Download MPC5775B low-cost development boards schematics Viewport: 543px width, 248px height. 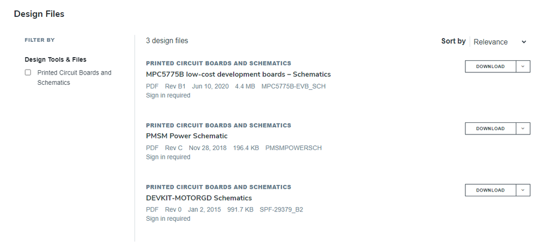click(490, 67)
